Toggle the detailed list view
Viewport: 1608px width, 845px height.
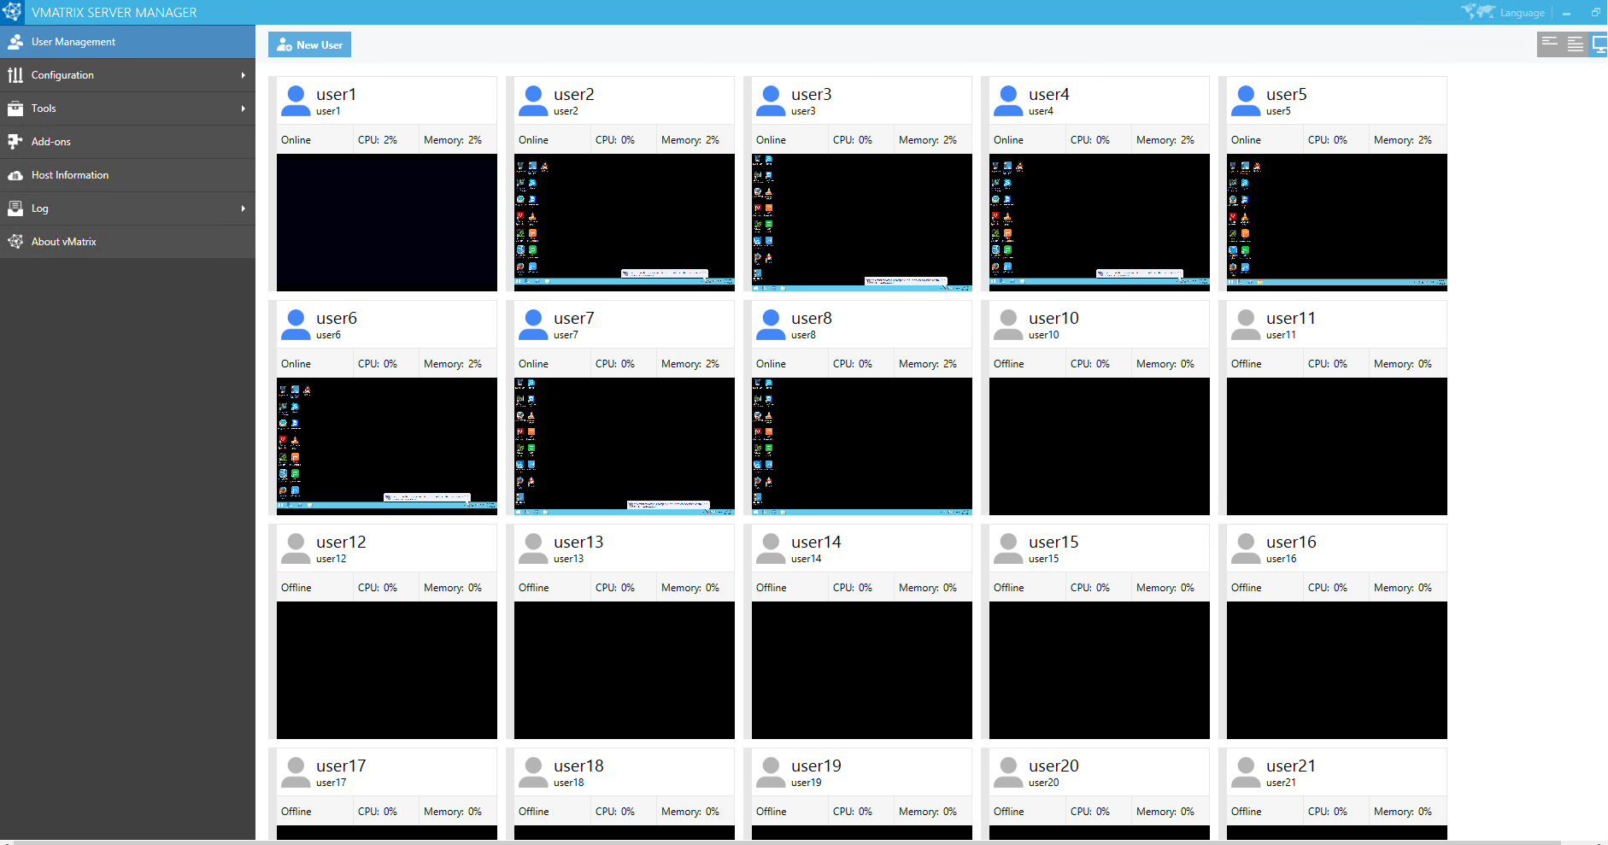1575,44
